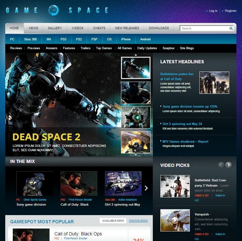Open Action Adventure category link
242x241 pixels.
tap(128, 200)
